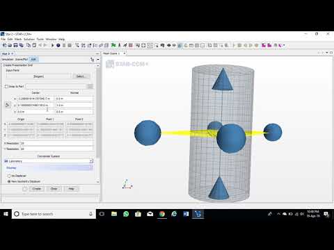334x250 pixels.
Task: Open the Mesh menu
Action: [18, 40]
